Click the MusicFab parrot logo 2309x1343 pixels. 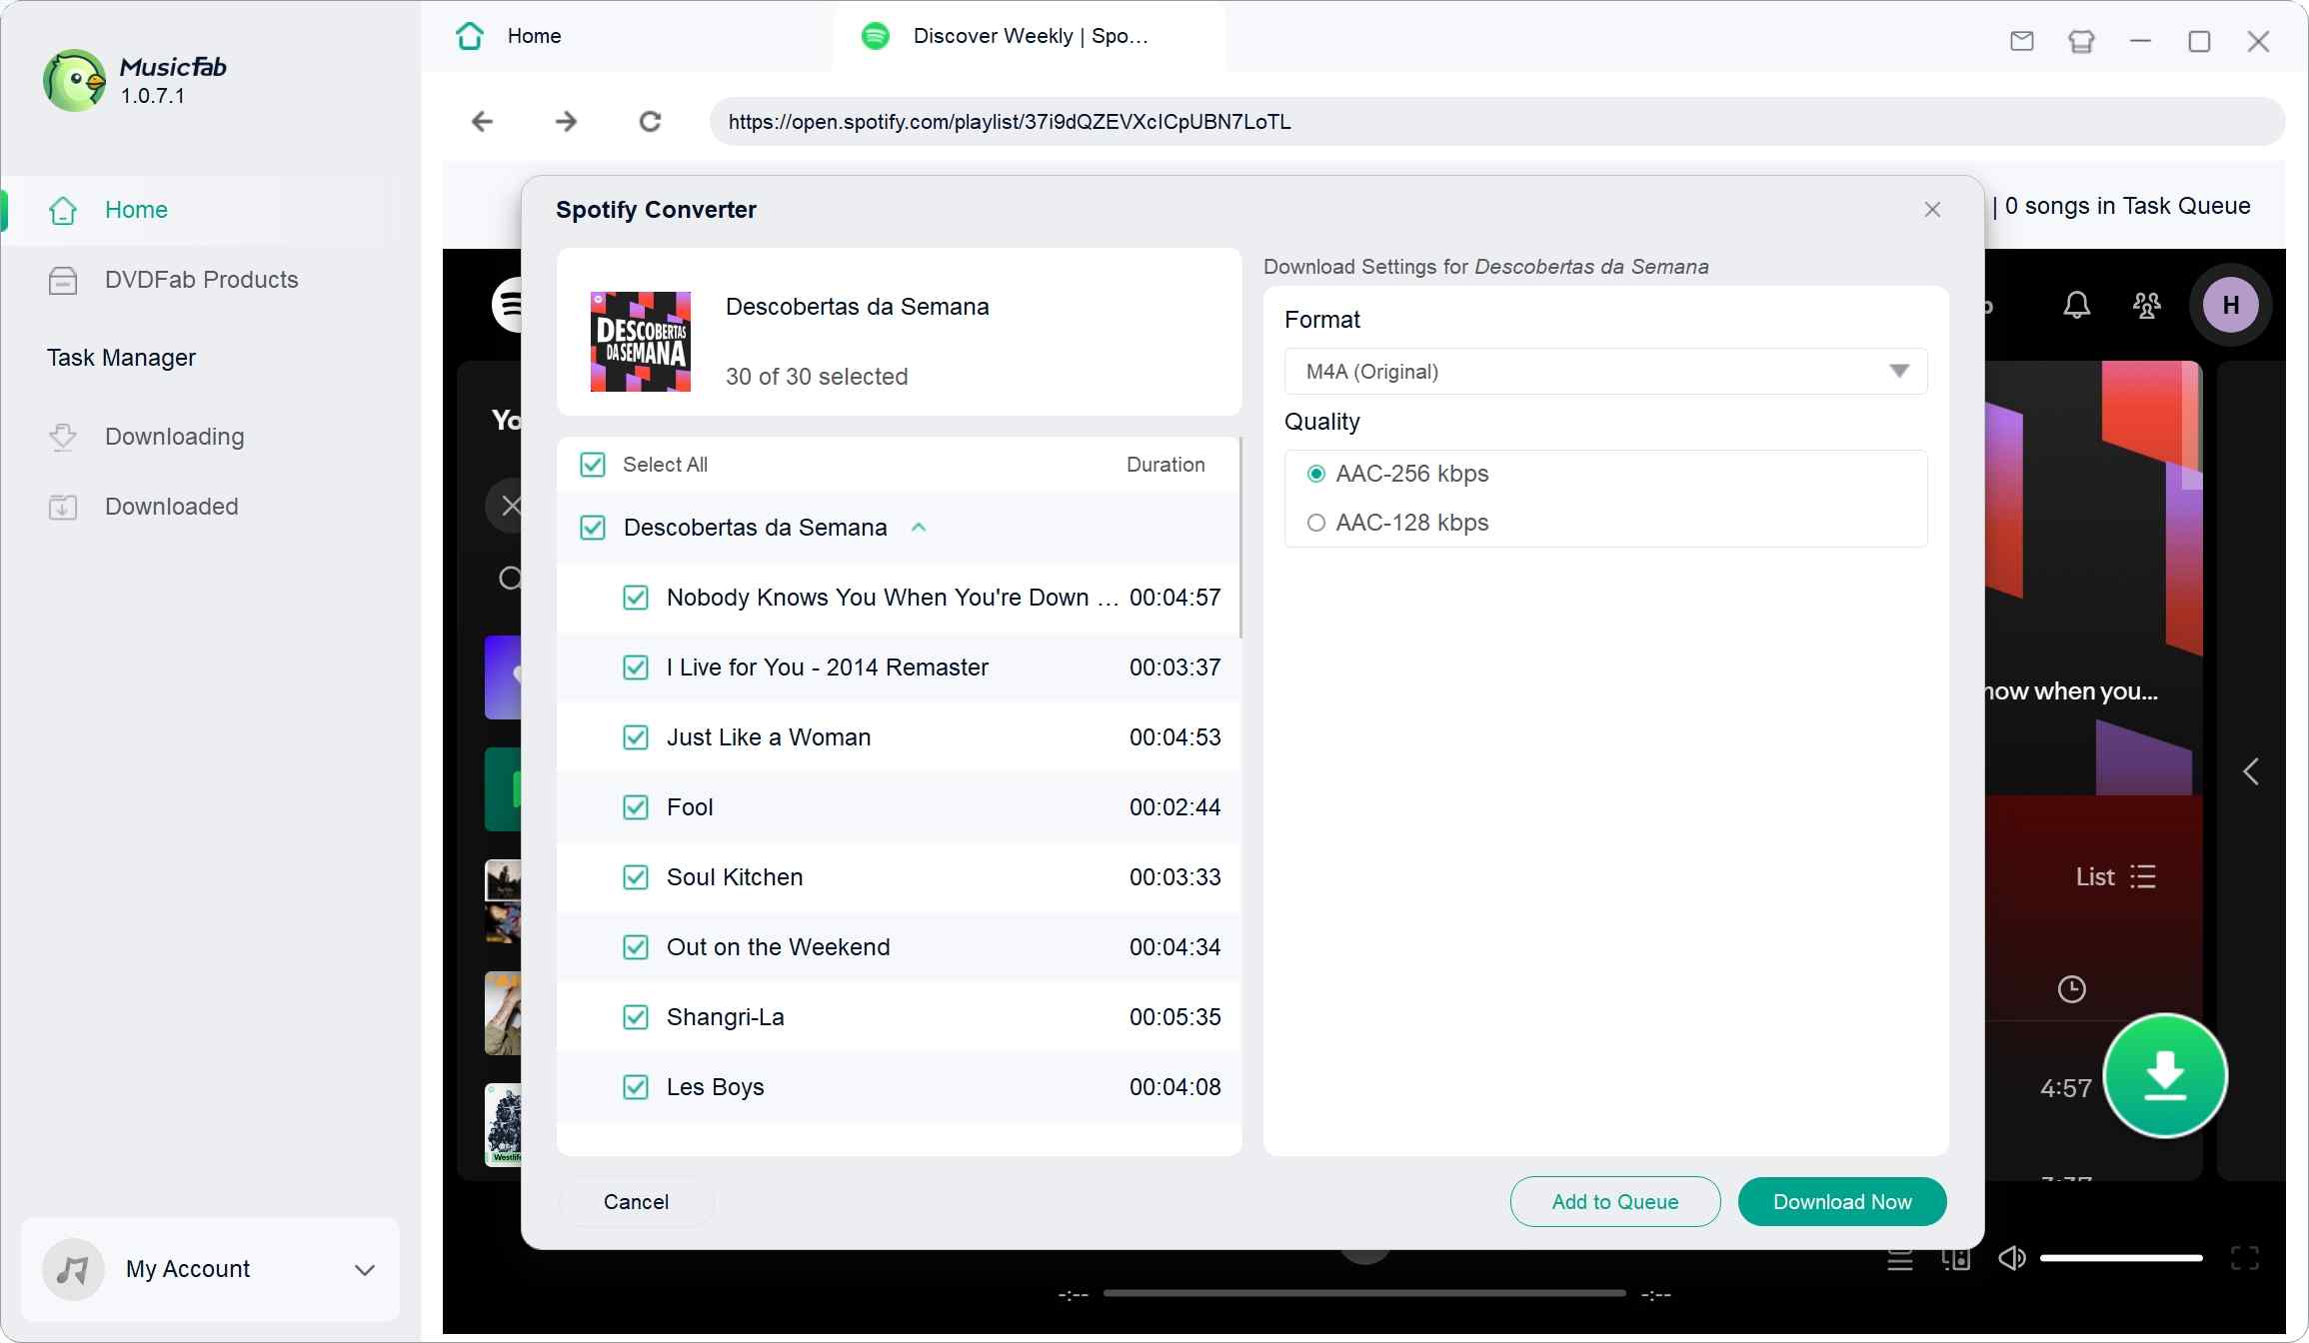pyautogui.click(x=74, y=80)
